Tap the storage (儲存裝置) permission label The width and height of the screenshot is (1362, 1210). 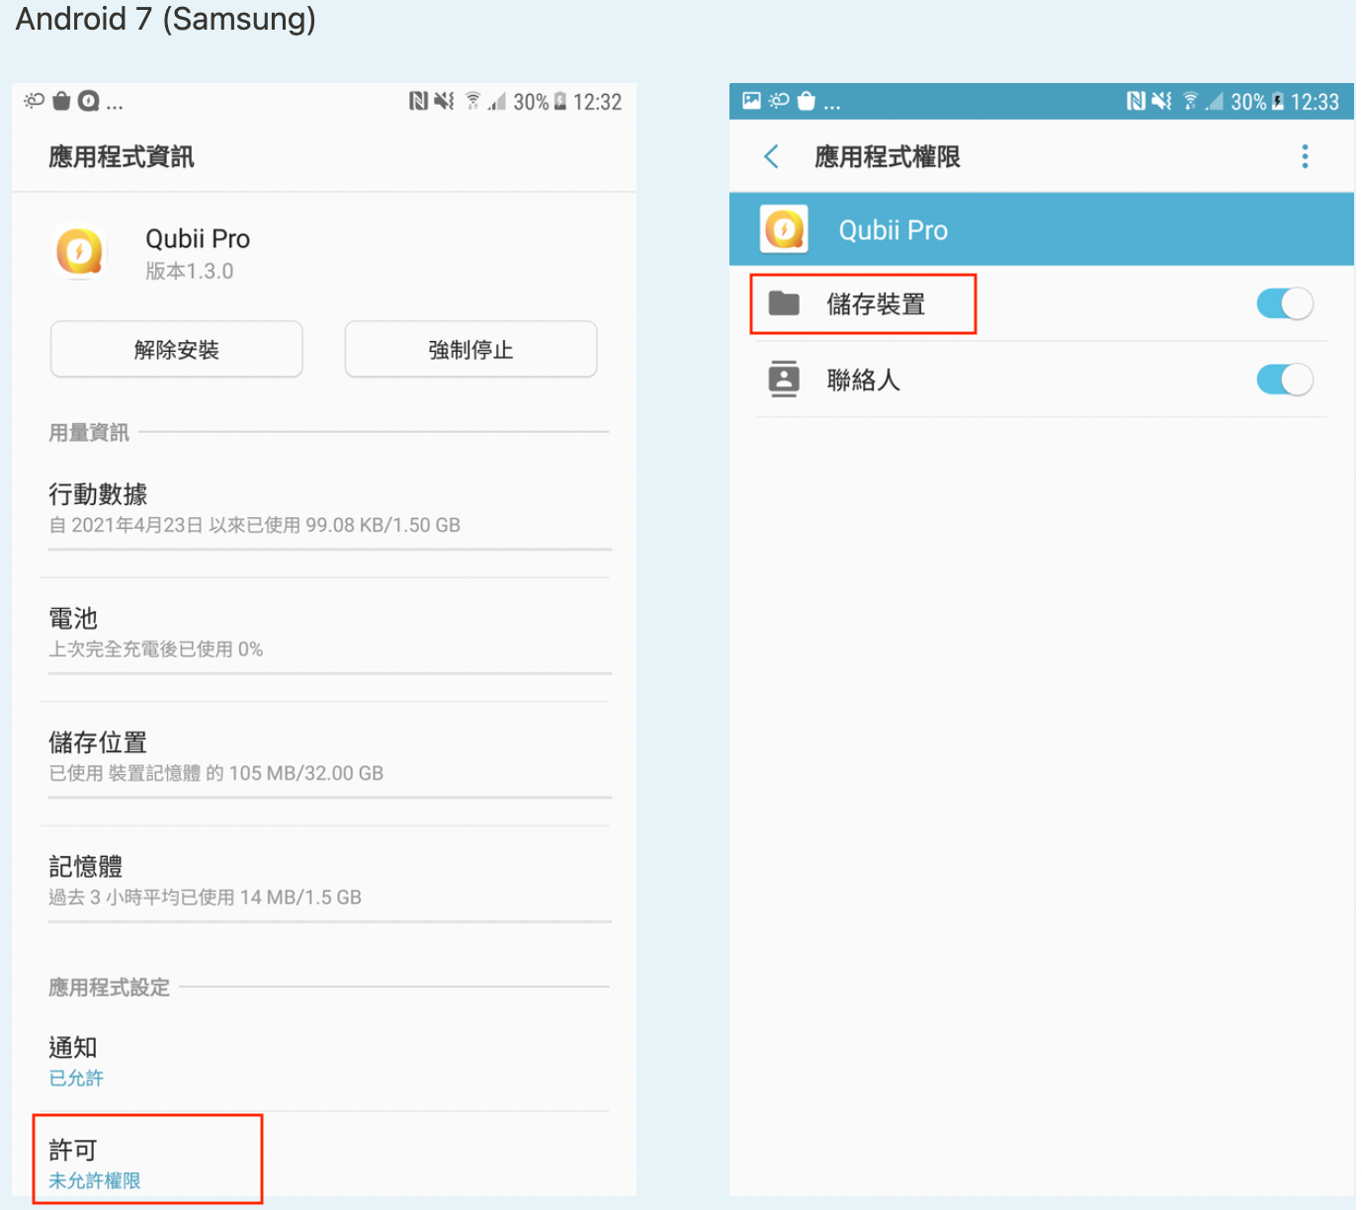[876, 304]
